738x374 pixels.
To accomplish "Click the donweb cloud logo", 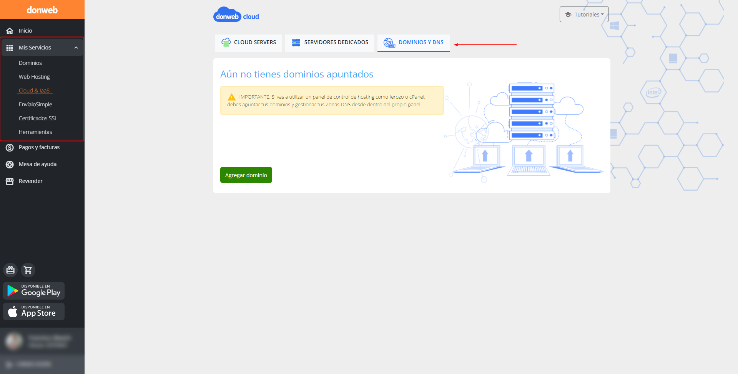I will click(236, 15).
